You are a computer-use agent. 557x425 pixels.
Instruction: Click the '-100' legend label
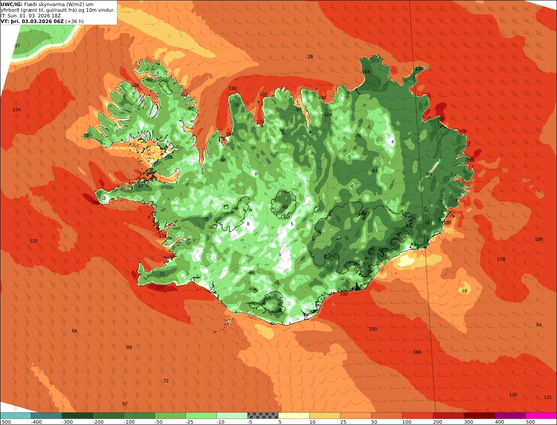129,422
